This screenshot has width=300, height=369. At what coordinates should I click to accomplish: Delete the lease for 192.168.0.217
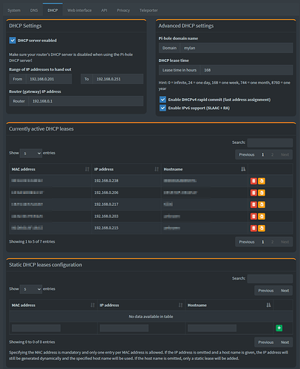(x=253, y=204)
